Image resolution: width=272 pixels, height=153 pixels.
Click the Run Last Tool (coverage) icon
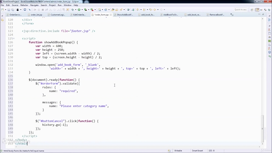pyautogui.click(x=85, y=10)
